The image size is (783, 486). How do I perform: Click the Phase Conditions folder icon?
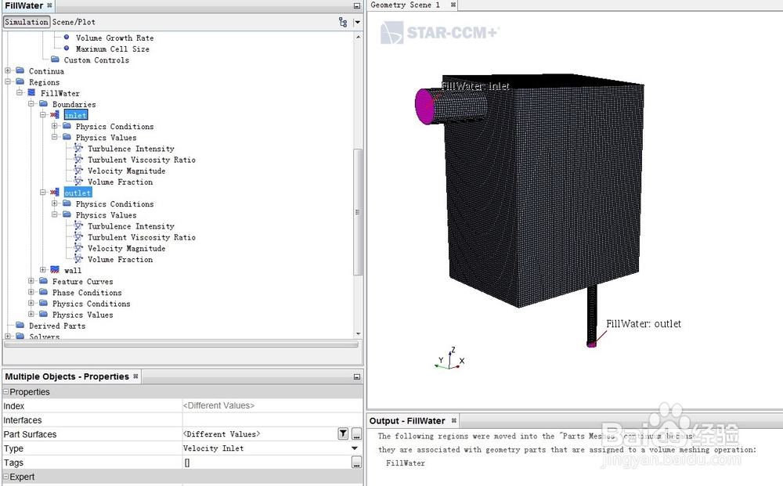43,292
